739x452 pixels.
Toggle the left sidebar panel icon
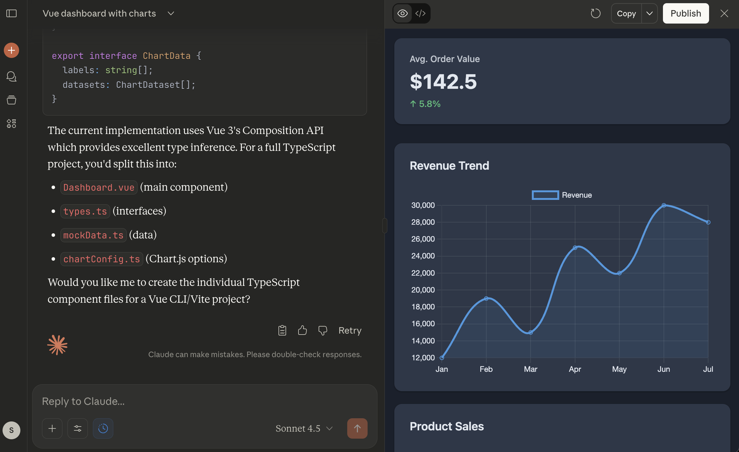[x=11, y=13]
